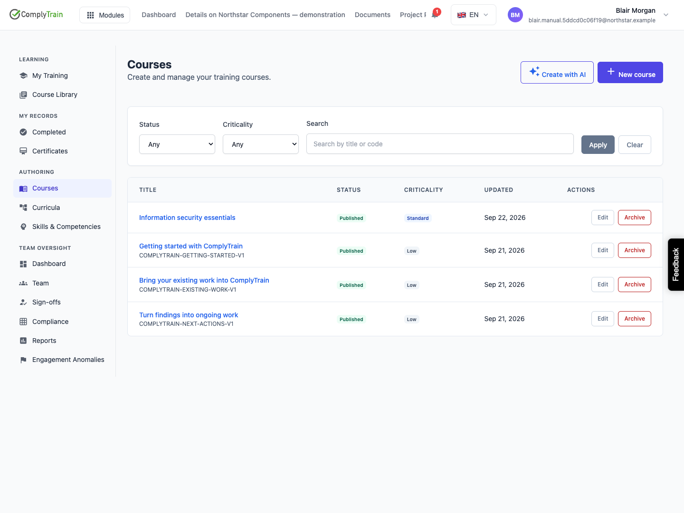Open the Modules menu
This screenshot has width=684, height=513.
[x=105, y=15]
